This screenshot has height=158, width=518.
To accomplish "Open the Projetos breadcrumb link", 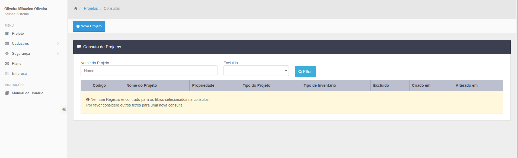I will pos(91,8).
